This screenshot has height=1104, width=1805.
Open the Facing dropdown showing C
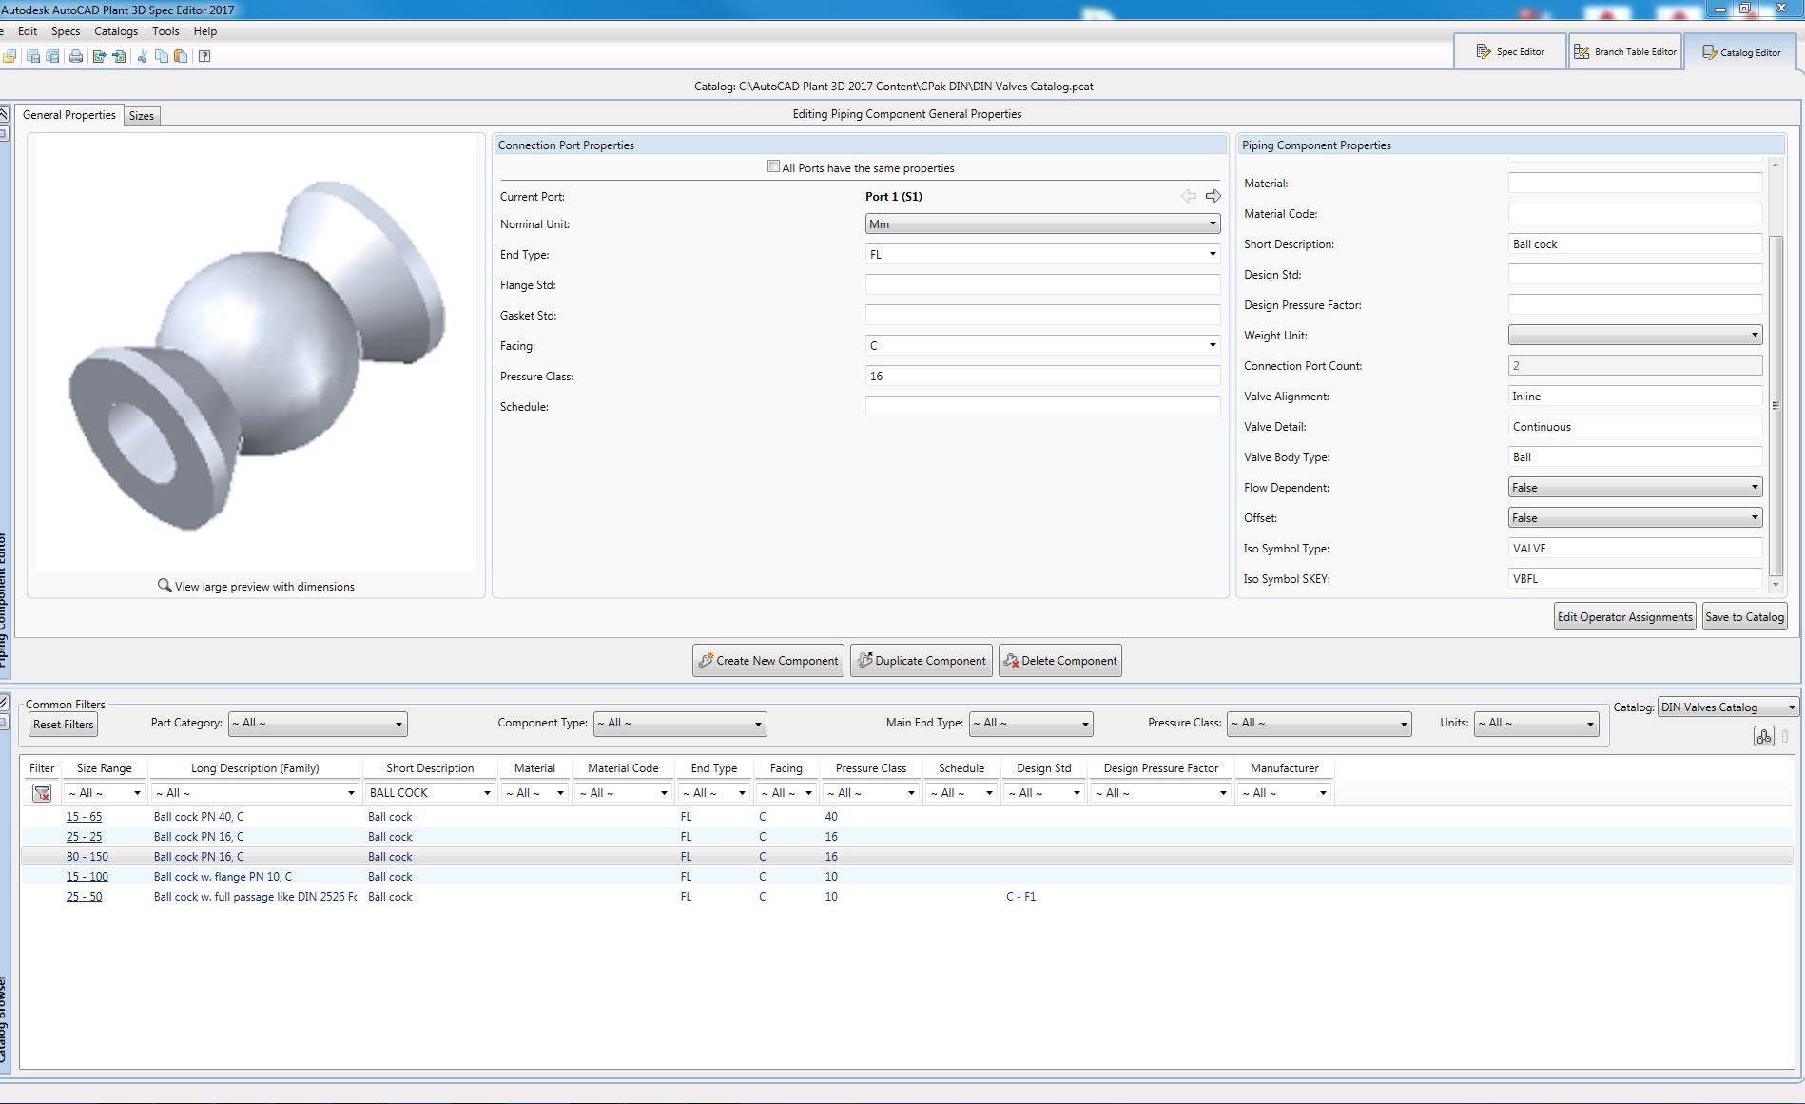point(1042,346)
